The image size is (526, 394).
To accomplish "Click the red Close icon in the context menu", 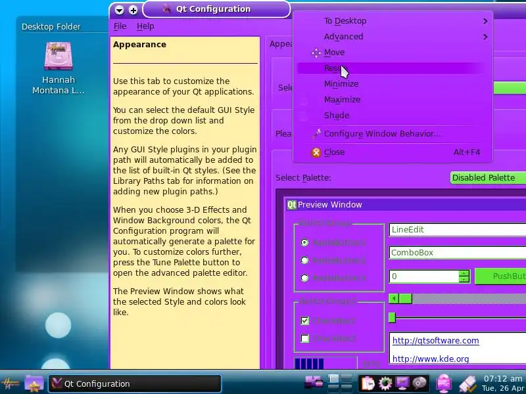I will pyautogui.click(x=316, y=152).
